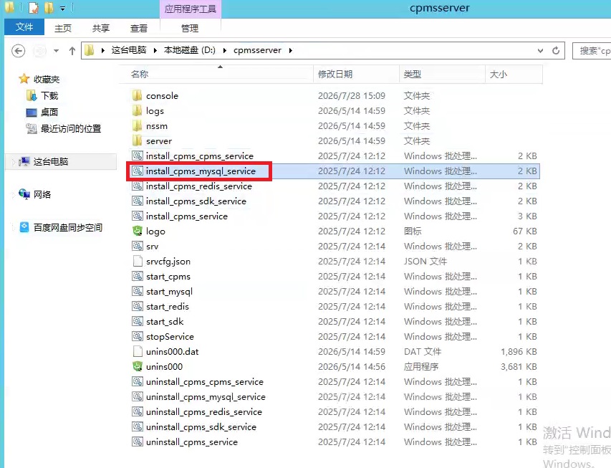This screenshot has width=611, height=468.
Task: Select uninstall_cpms_redis_service file name
Action: [204, 412]
